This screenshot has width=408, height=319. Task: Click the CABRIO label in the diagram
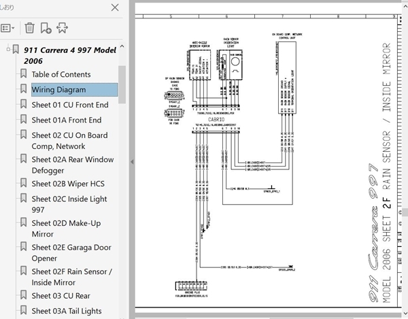coord(216,120)
